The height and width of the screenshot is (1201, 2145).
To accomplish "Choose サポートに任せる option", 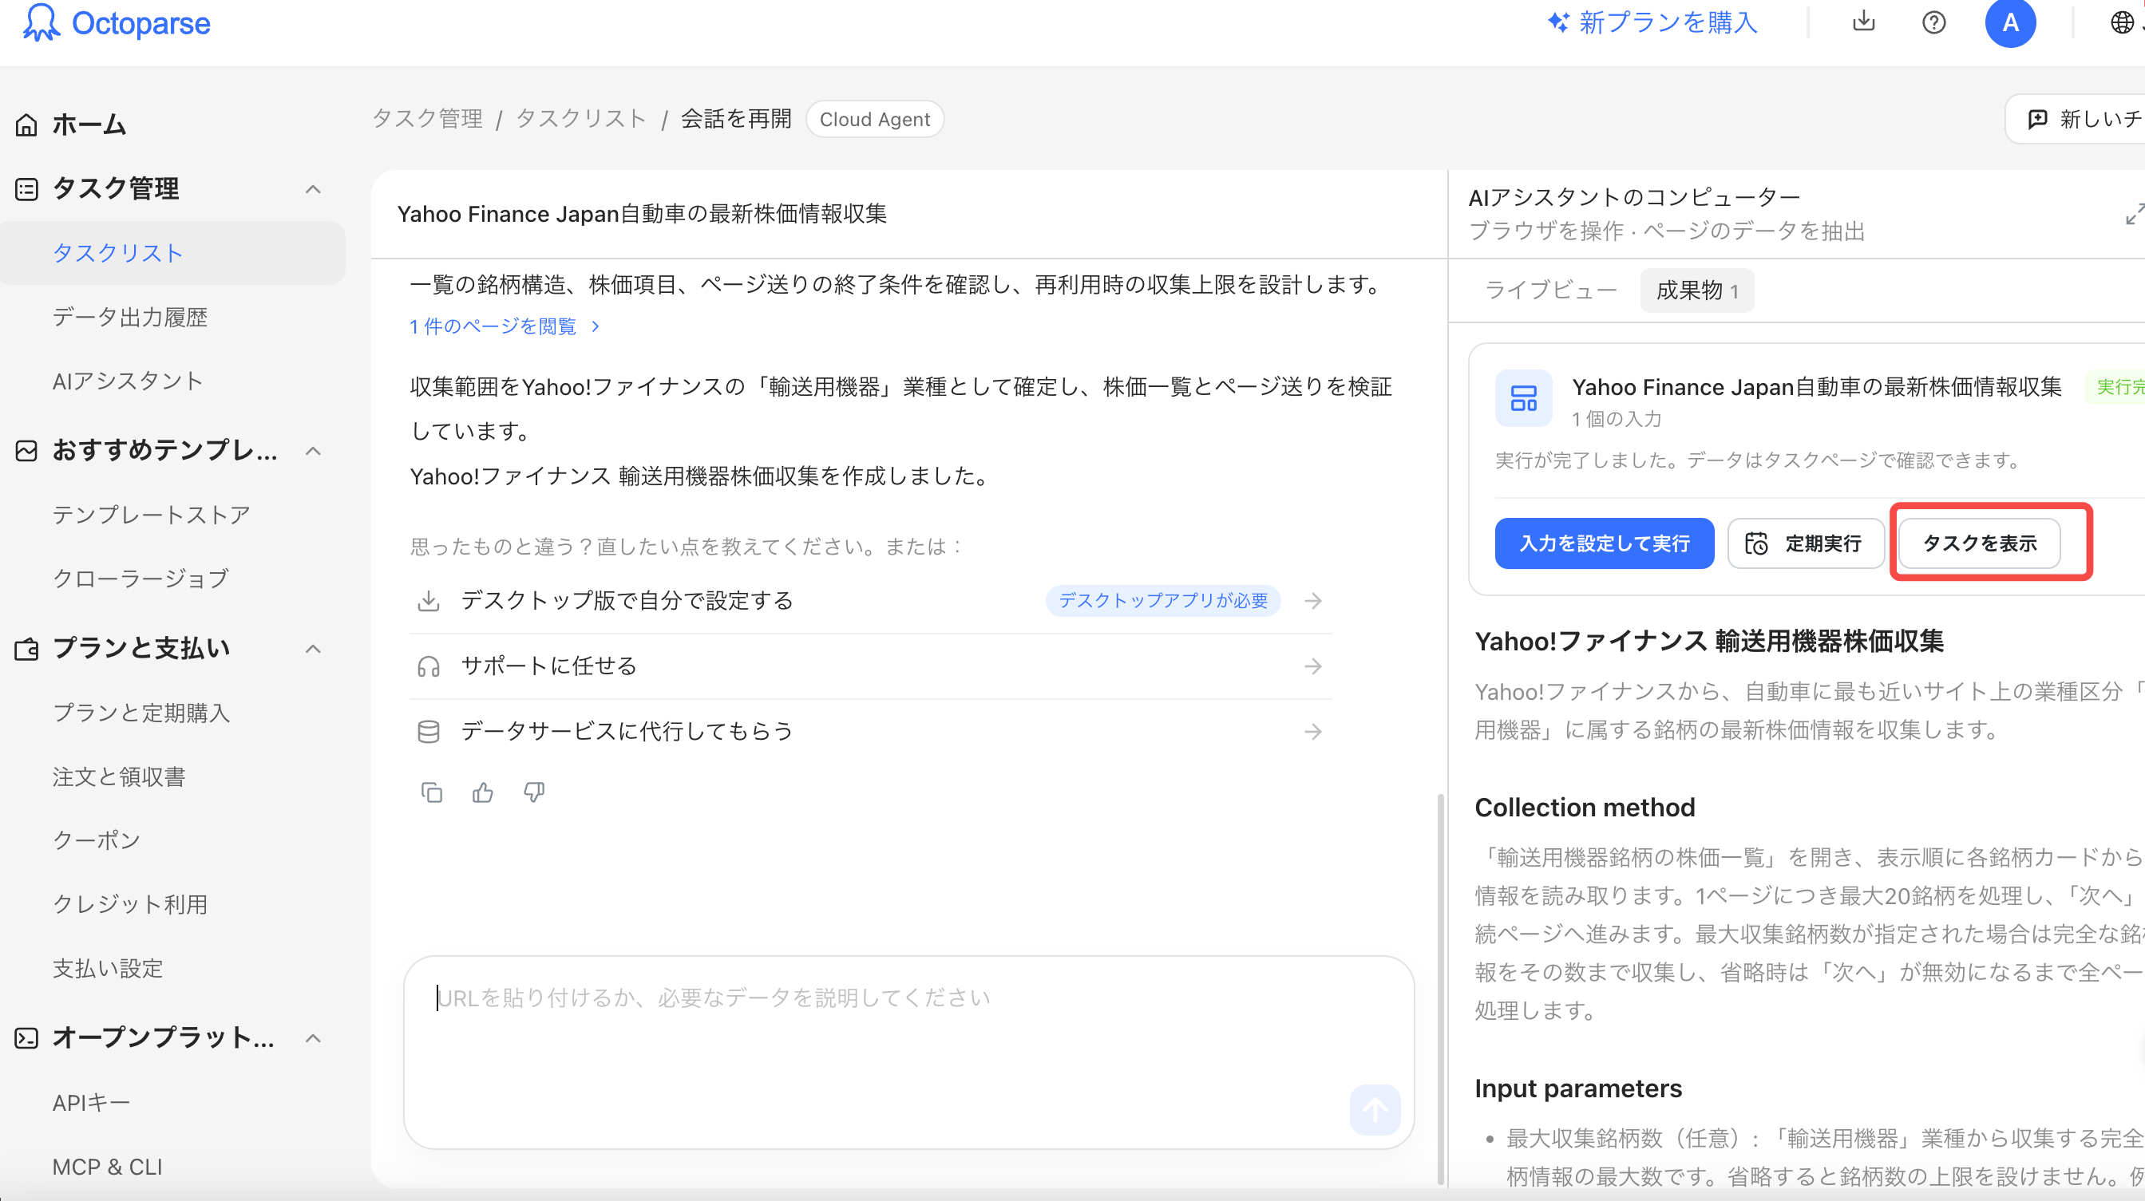I will [870, 666].
